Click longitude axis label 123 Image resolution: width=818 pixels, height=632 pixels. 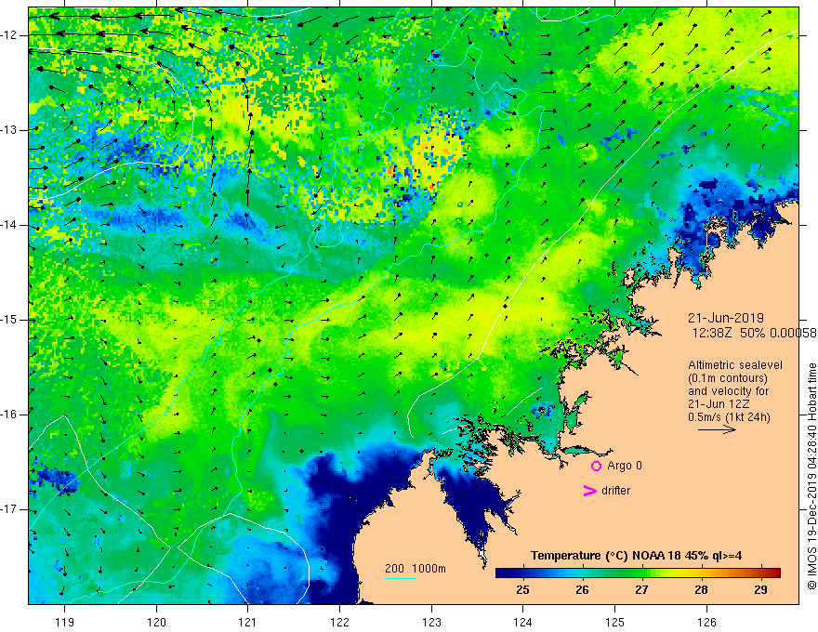[431, 622]
